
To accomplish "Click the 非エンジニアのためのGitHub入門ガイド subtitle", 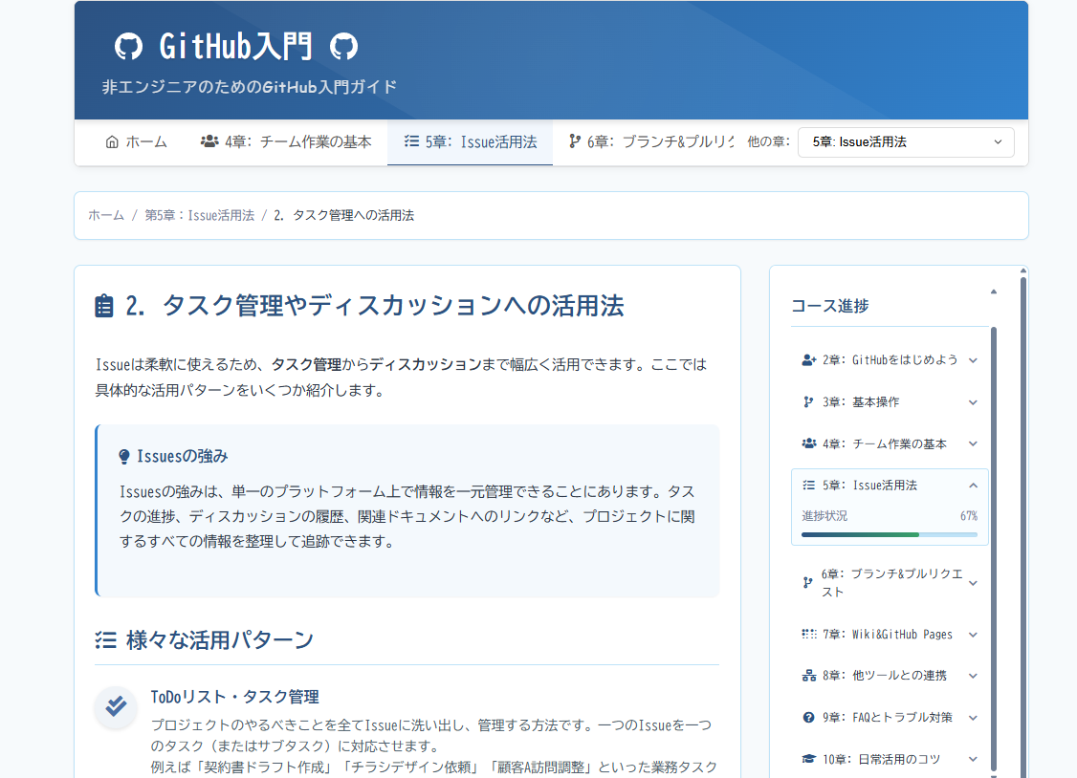I will tap(250, 87).
